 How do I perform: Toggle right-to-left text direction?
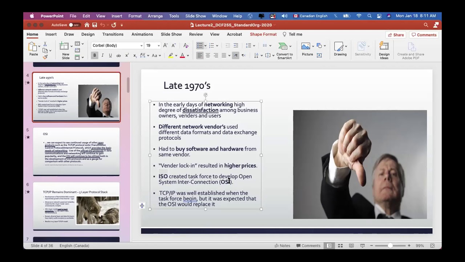[x=244, y=55]
